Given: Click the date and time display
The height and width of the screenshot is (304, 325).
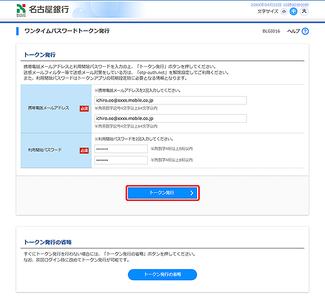Looking at the screenshot, I should 288,4.
